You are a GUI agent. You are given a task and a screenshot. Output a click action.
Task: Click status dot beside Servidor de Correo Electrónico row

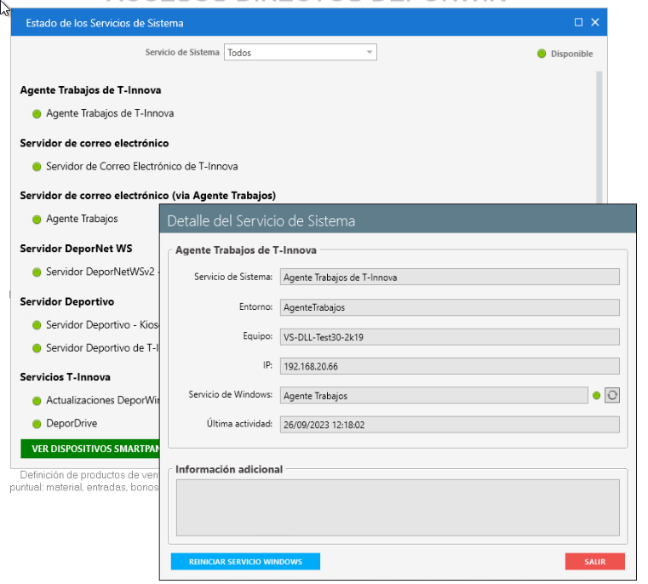37,167
